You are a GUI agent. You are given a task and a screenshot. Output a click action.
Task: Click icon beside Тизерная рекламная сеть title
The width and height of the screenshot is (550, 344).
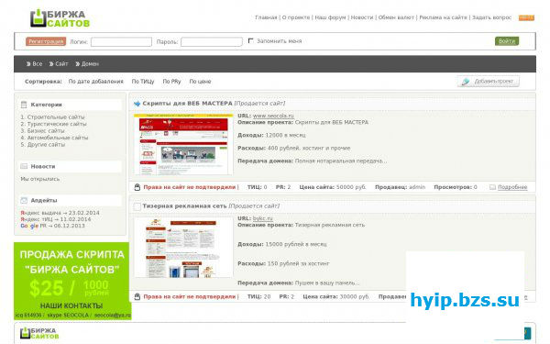click(137, 206)
